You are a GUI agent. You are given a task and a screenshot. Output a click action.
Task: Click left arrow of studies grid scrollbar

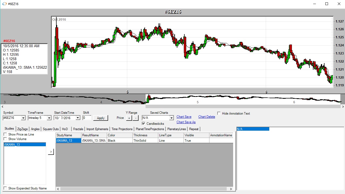58,189
